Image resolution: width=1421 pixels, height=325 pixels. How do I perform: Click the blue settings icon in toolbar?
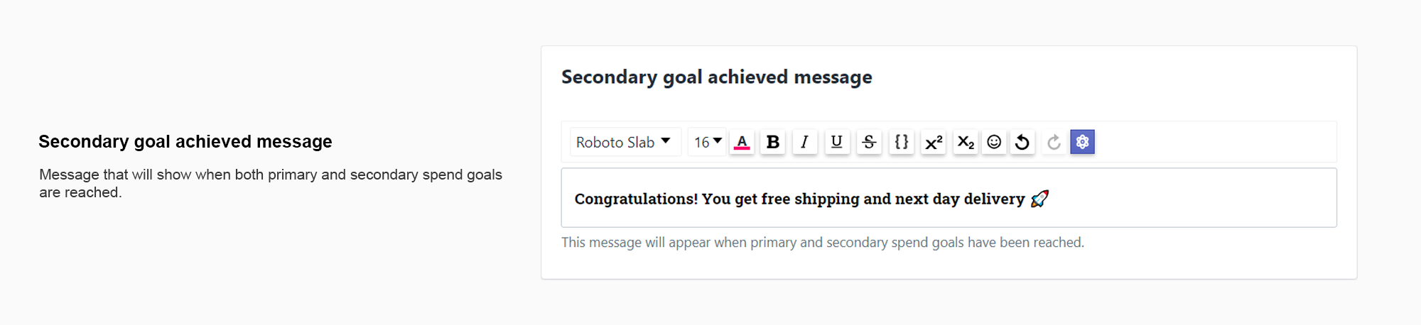[x=1082, y=142]
